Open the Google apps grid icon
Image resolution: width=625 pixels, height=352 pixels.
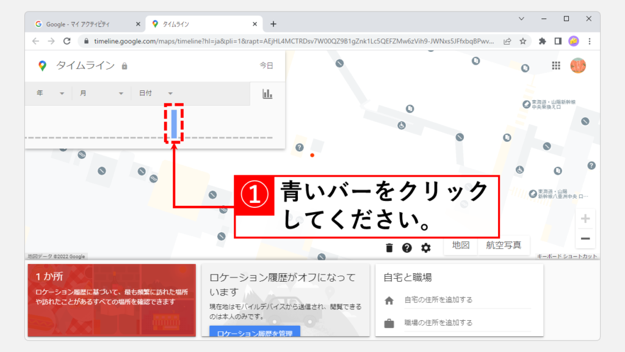(556, 66)
